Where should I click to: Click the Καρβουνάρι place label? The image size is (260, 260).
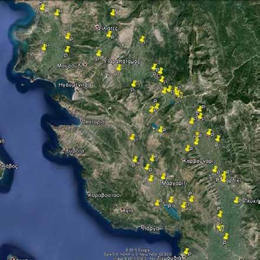coord(198,161)
